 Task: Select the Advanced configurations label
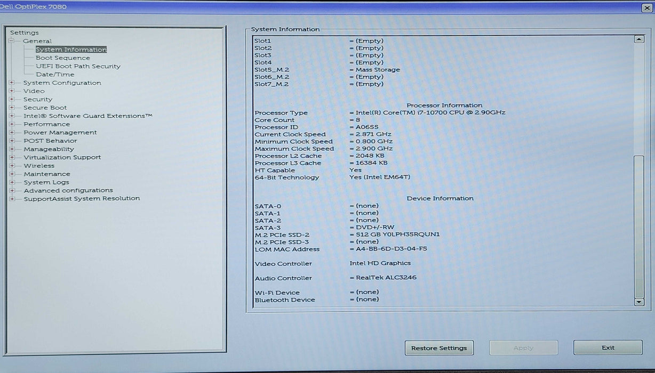click(x=68, y=190)
